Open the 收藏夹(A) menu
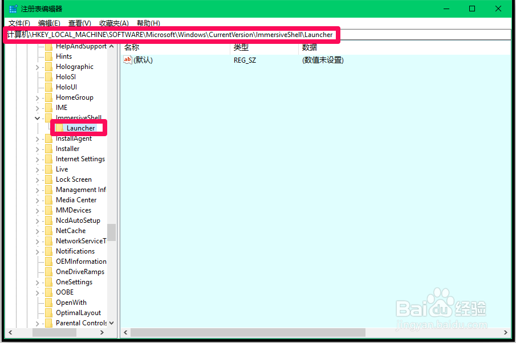Screen dimensions: 516x343 point(114,23)
